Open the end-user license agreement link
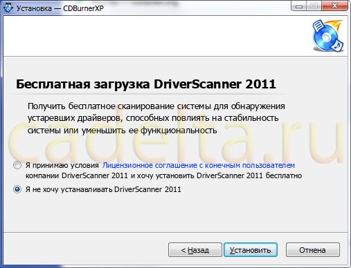The image size is (351, 268). pos(199,165)
